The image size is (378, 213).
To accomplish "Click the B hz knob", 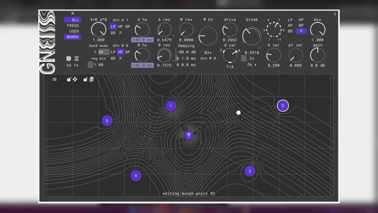I will (x=142, y=55).
